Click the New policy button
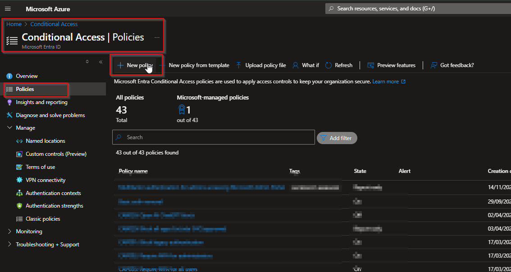Viewport: 511px width, 272px height. [x=133, y=65]
